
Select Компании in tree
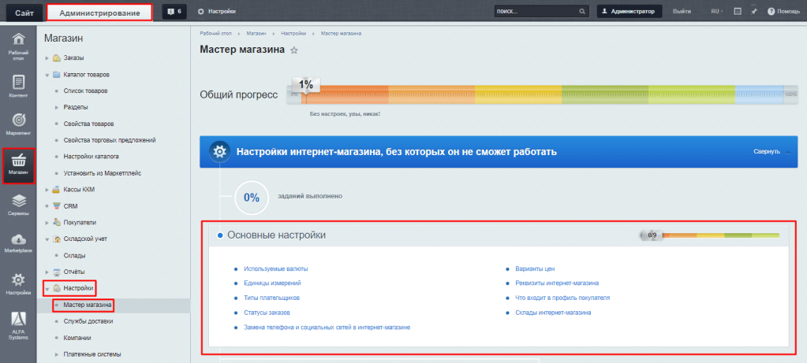[x=78, y=338]
